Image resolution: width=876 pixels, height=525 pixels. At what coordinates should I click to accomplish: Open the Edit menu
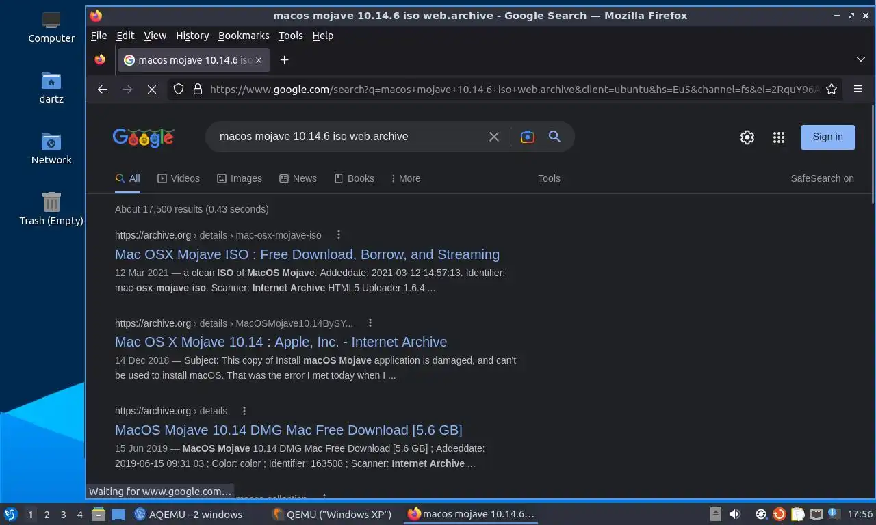click(x=125, y=36)
